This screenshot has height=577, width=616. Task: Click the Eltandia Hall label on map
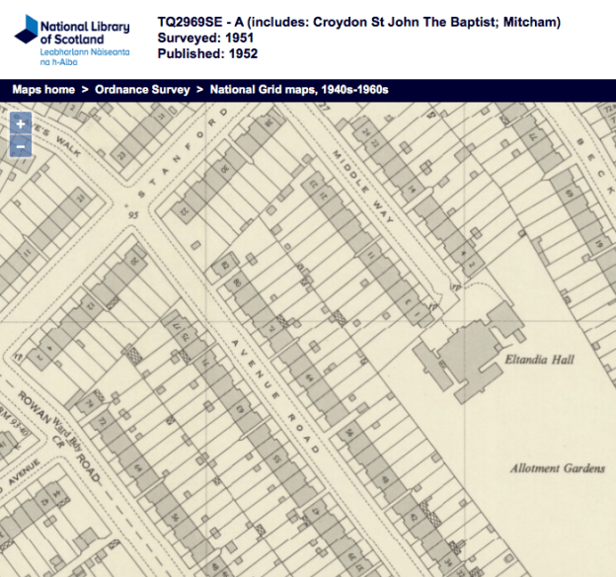(x=539, y=360)
